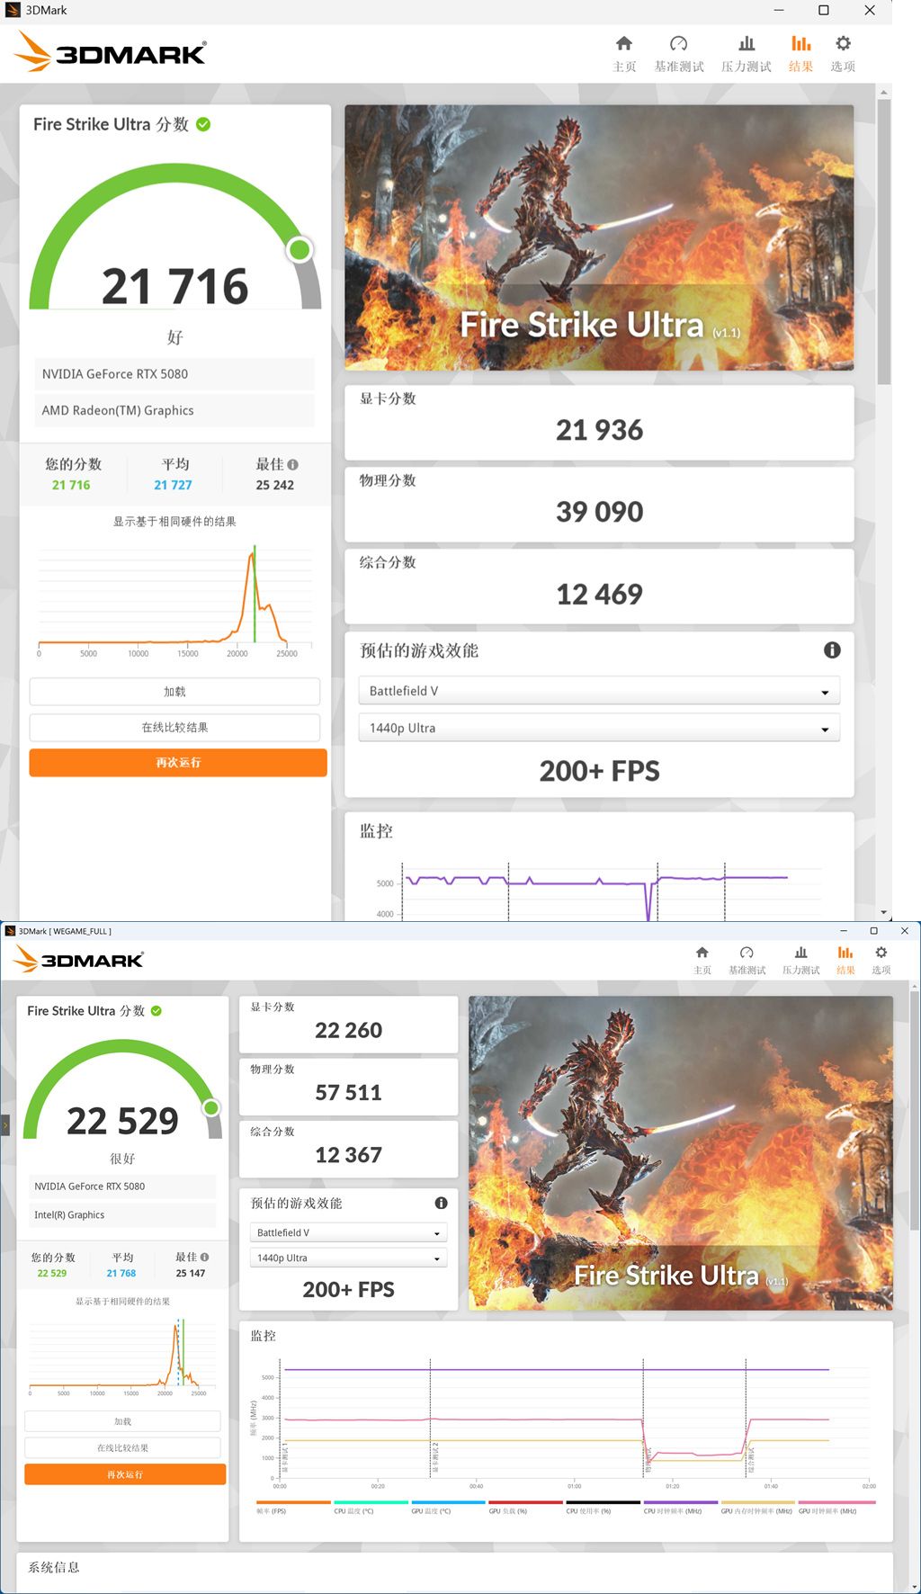Switch to 基准测试 tab in bottom window
Image resolution: width=921 pixels, height=1594 pixels.
pos(747,960)
